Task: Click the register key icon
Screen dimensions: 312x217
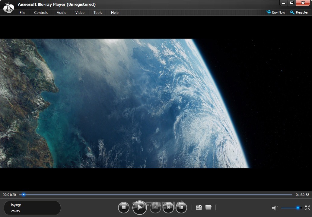Action: (292, 12)
